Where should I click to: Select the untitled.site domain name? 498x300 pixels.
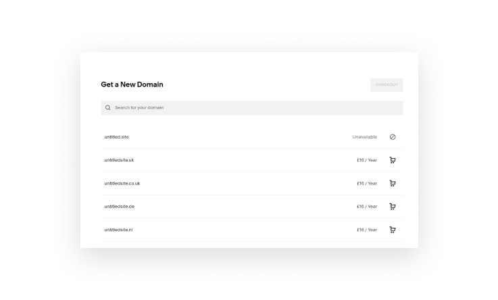click(116, 137)
